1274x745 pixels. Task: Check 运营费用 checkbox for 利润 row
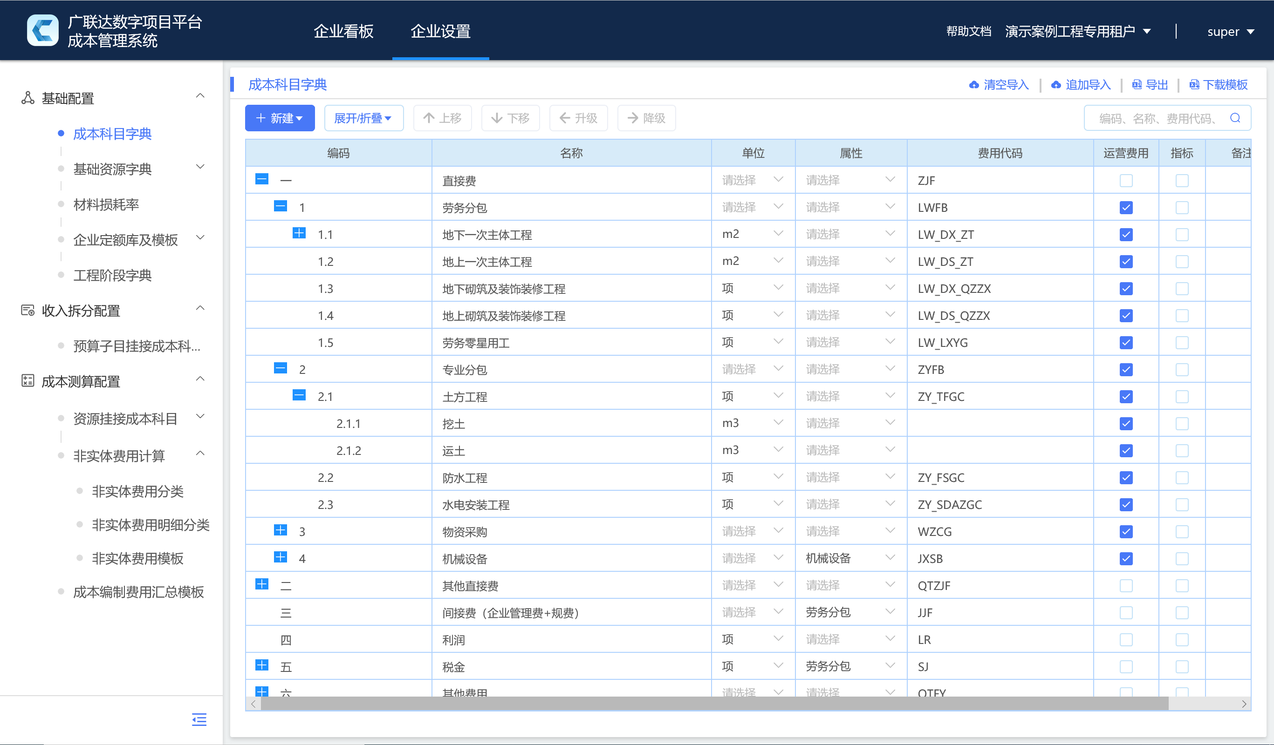pyautogui.click(x=1126, y=640)
